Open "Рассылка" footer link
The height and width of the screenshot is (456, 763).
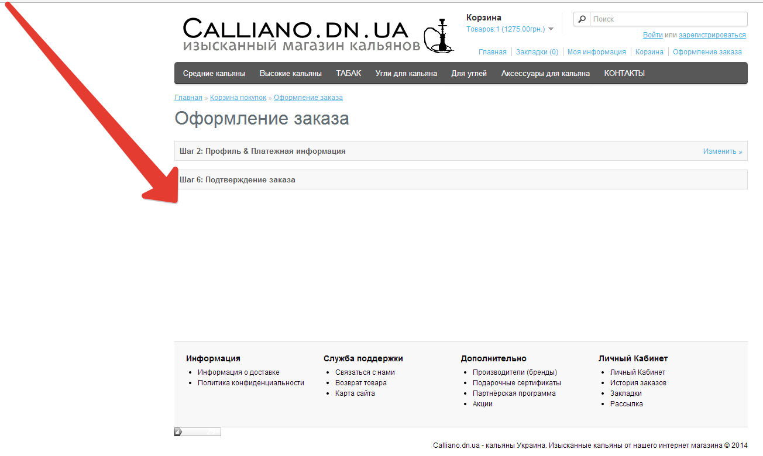[x=627, y=404]
